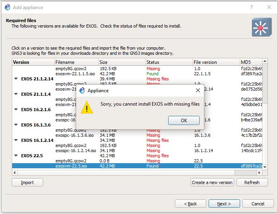Click the Missing files status beside 34.3 MB
This screenshot has height=214, width=277.
(x=158, y=140)
